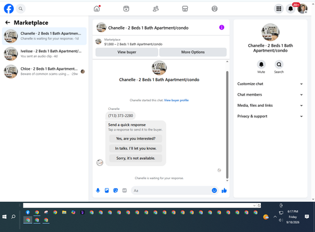Open Windows taskbar search
This screenshot has height=232, width=315.
[13, 216]
